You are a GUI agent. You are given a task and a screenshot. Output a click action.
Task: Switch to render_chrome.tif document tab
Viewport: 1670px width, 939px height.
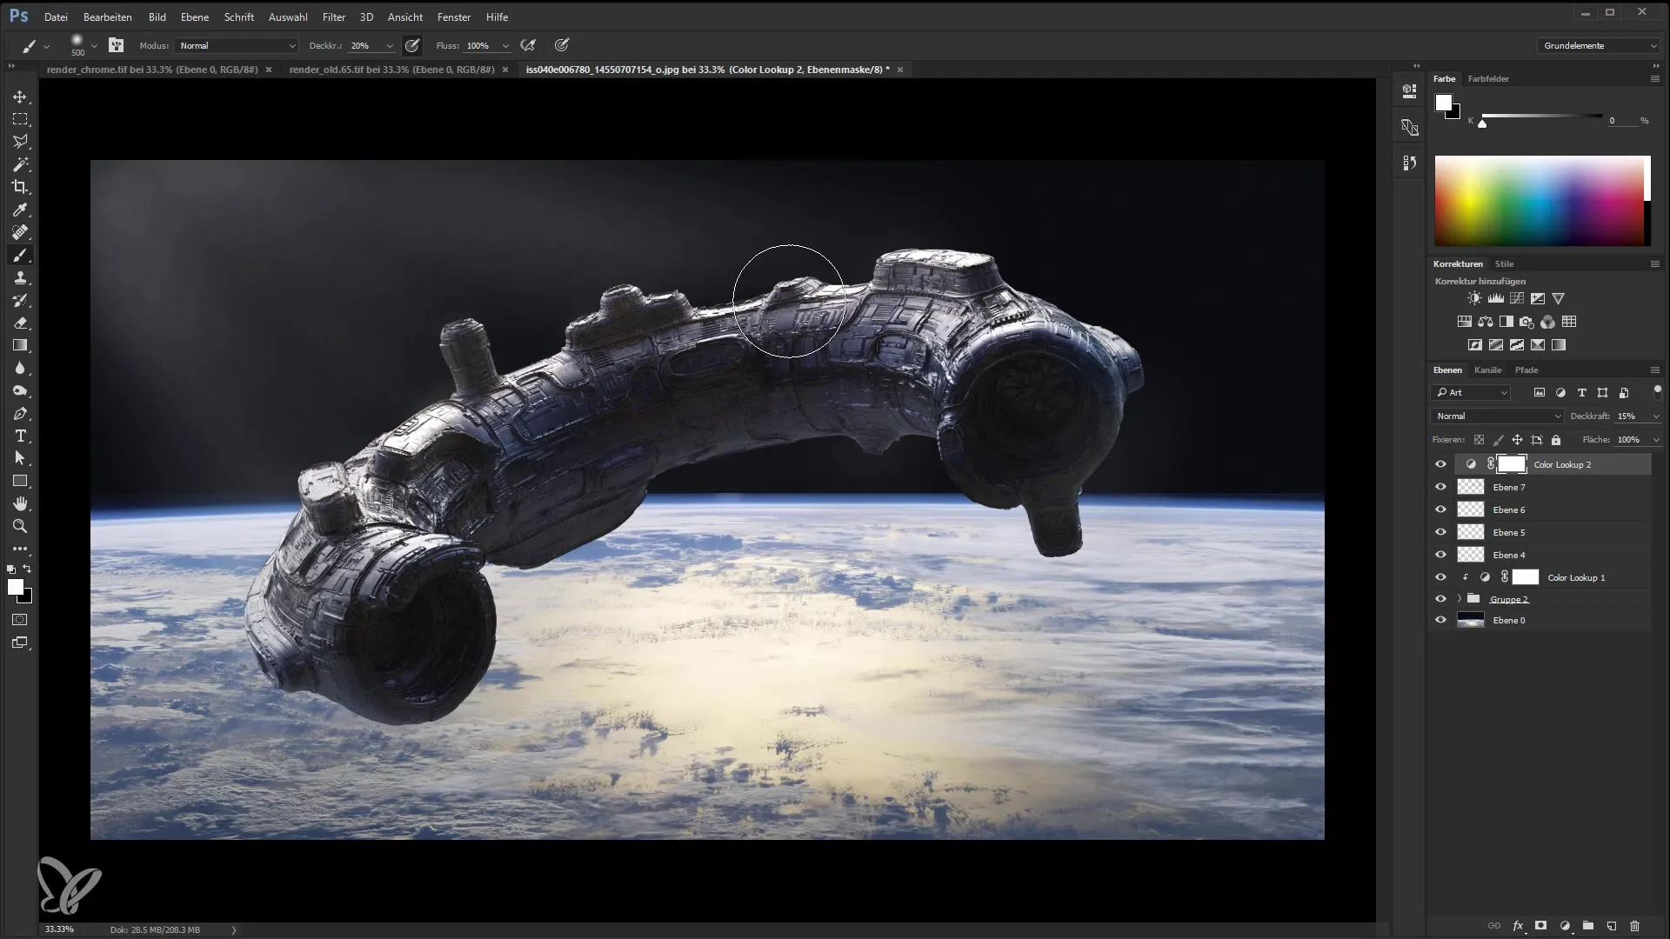pyautogui.click(x=152, y=70)
